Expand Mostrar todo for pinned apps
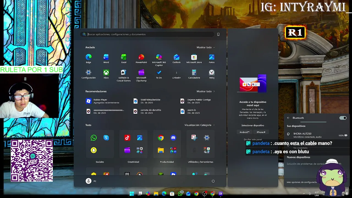The height and width of the screenshot is (198, 352). point(206,47)
